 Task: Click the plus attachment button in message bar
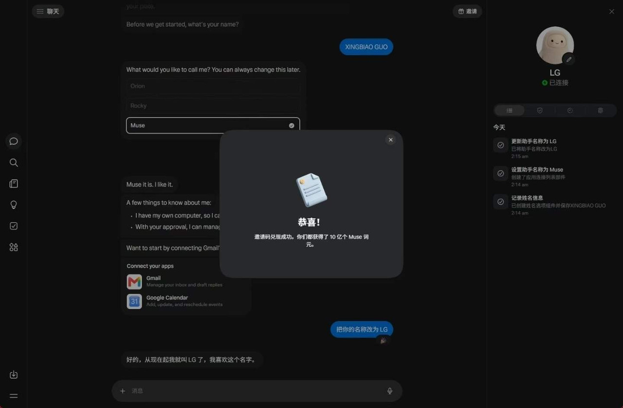point(123,391)
